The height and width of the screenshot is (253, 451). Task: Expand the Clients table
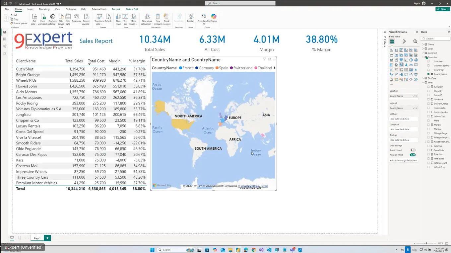coord(423,44)
